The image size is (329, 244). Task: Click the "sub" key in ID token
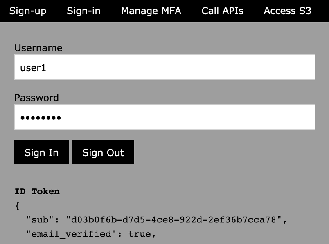pyautogui.click(x=40, y=220)
